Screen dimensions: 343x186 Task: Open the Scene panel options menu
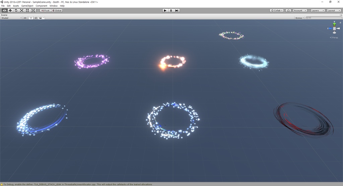(x=341, y=15)
